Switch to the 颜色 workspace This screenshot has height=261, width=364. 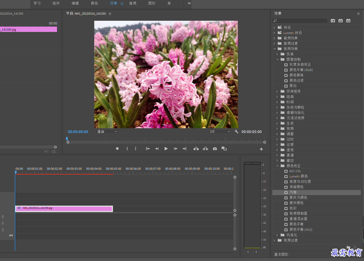(x=94, y=3)
